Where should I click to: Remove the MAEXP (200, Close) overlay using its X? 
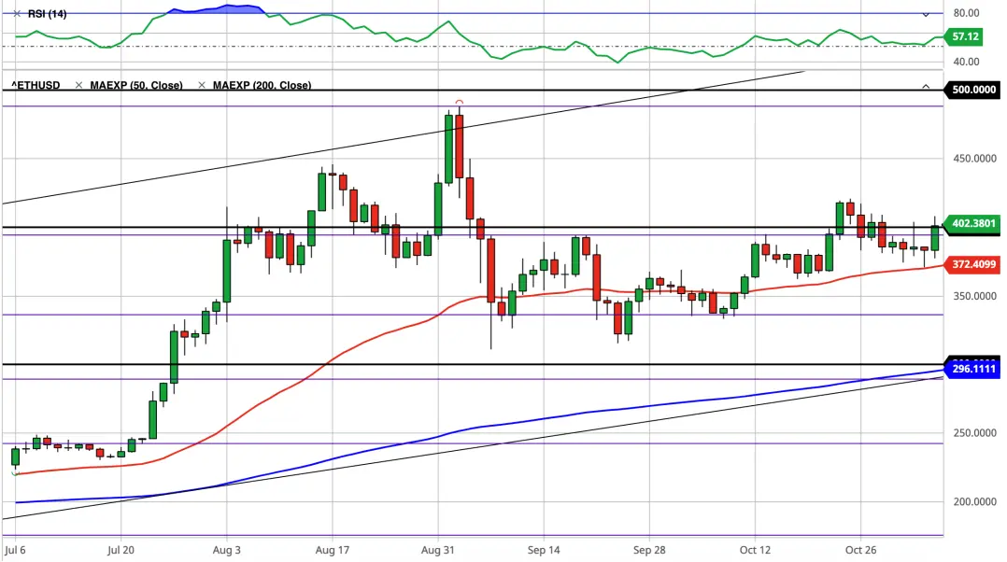click(202, 85)
